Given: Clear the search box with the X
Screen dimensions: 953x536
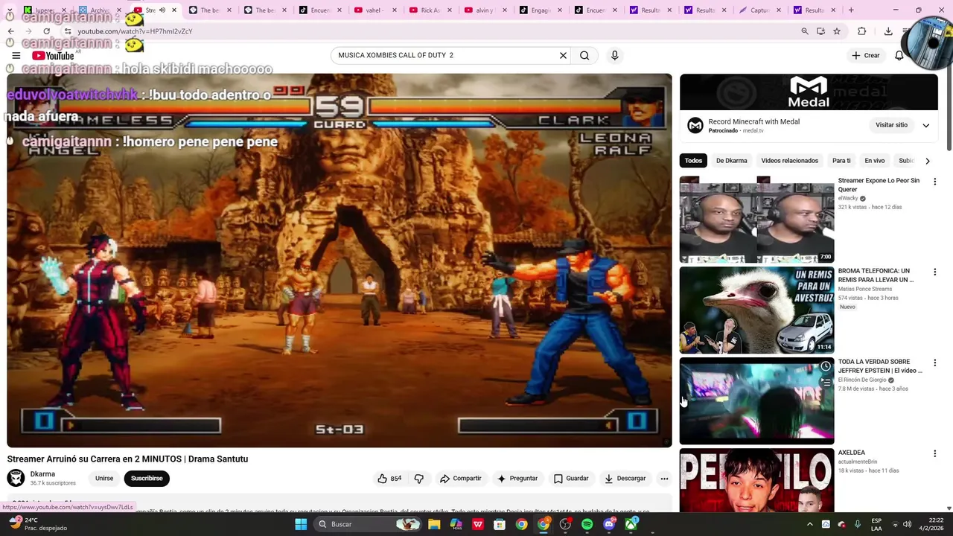Looking at the screenshot, I should 563,55.
